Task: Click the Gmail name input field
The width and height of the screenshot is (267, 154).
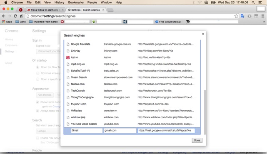Action: 87,131
